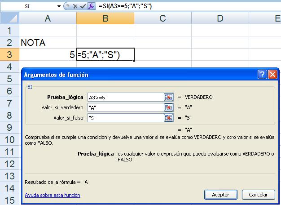The width and height of the screenshot is (281, 205).
Task: Select column C header
Action: point(162,18)
